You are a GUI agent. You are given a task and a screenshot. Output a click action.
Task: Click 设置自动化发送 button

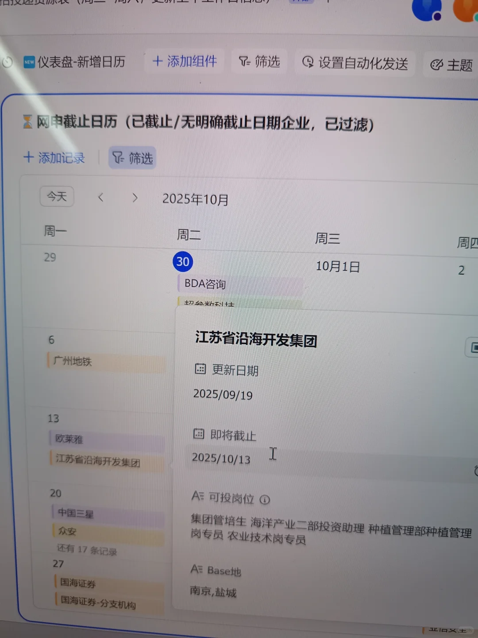click(x=355, y=63)
